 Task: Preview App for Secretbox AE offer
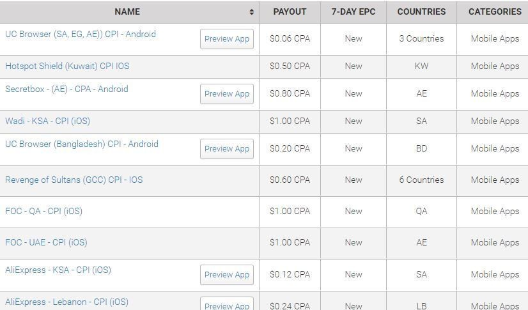(227, 94)
